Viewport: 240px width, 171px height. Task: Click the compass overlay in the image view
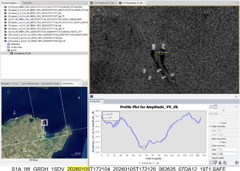pos(98,15)
